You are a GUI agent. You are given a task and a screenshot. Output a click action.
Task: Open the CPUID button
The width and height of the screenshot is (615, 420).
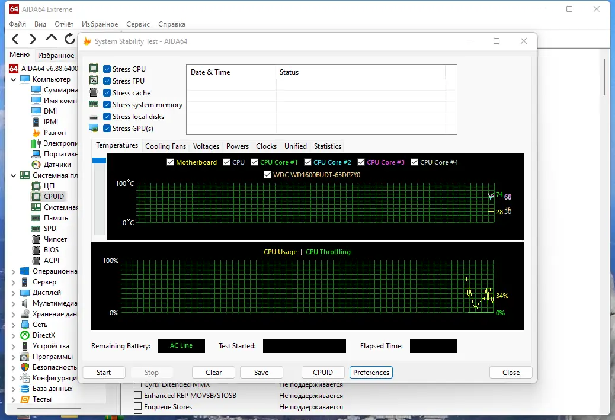point(323,373)
